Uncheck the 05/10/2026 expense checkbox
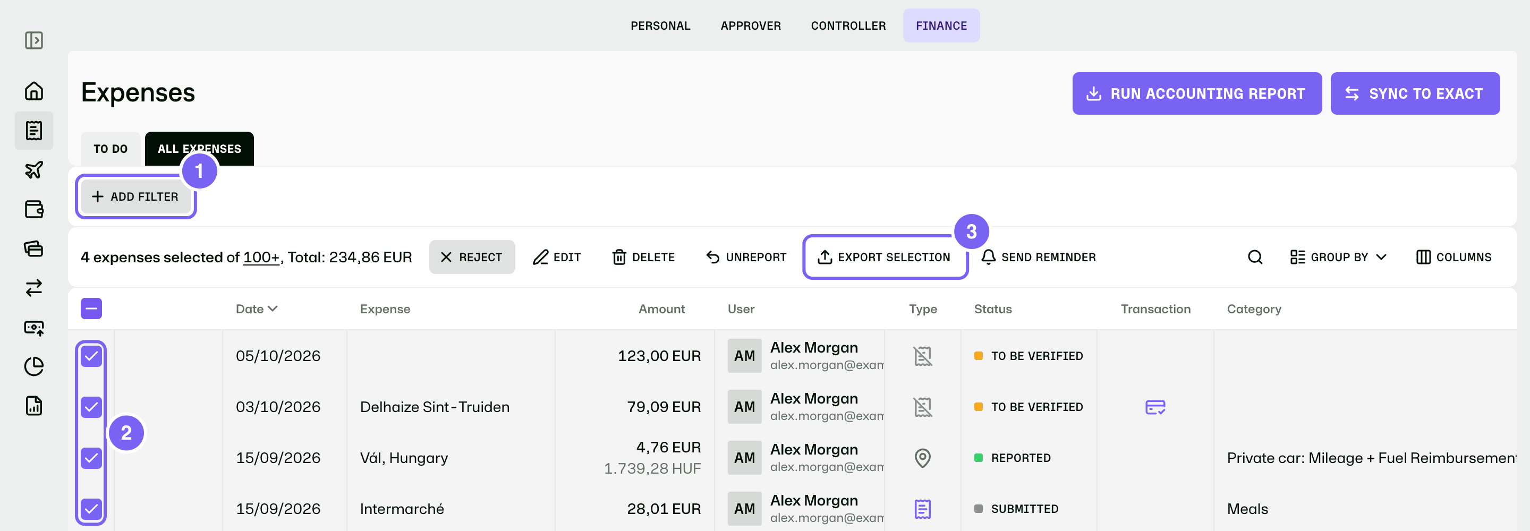The height and width of the screenshot is (531, 1530). pyautogui.click(x=91, y=356)
